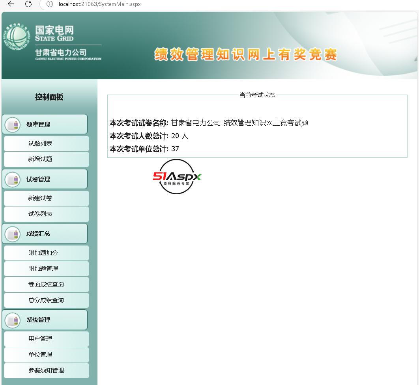
Task: Open 新增试题 menu item
Action: (x=47, y=159)
